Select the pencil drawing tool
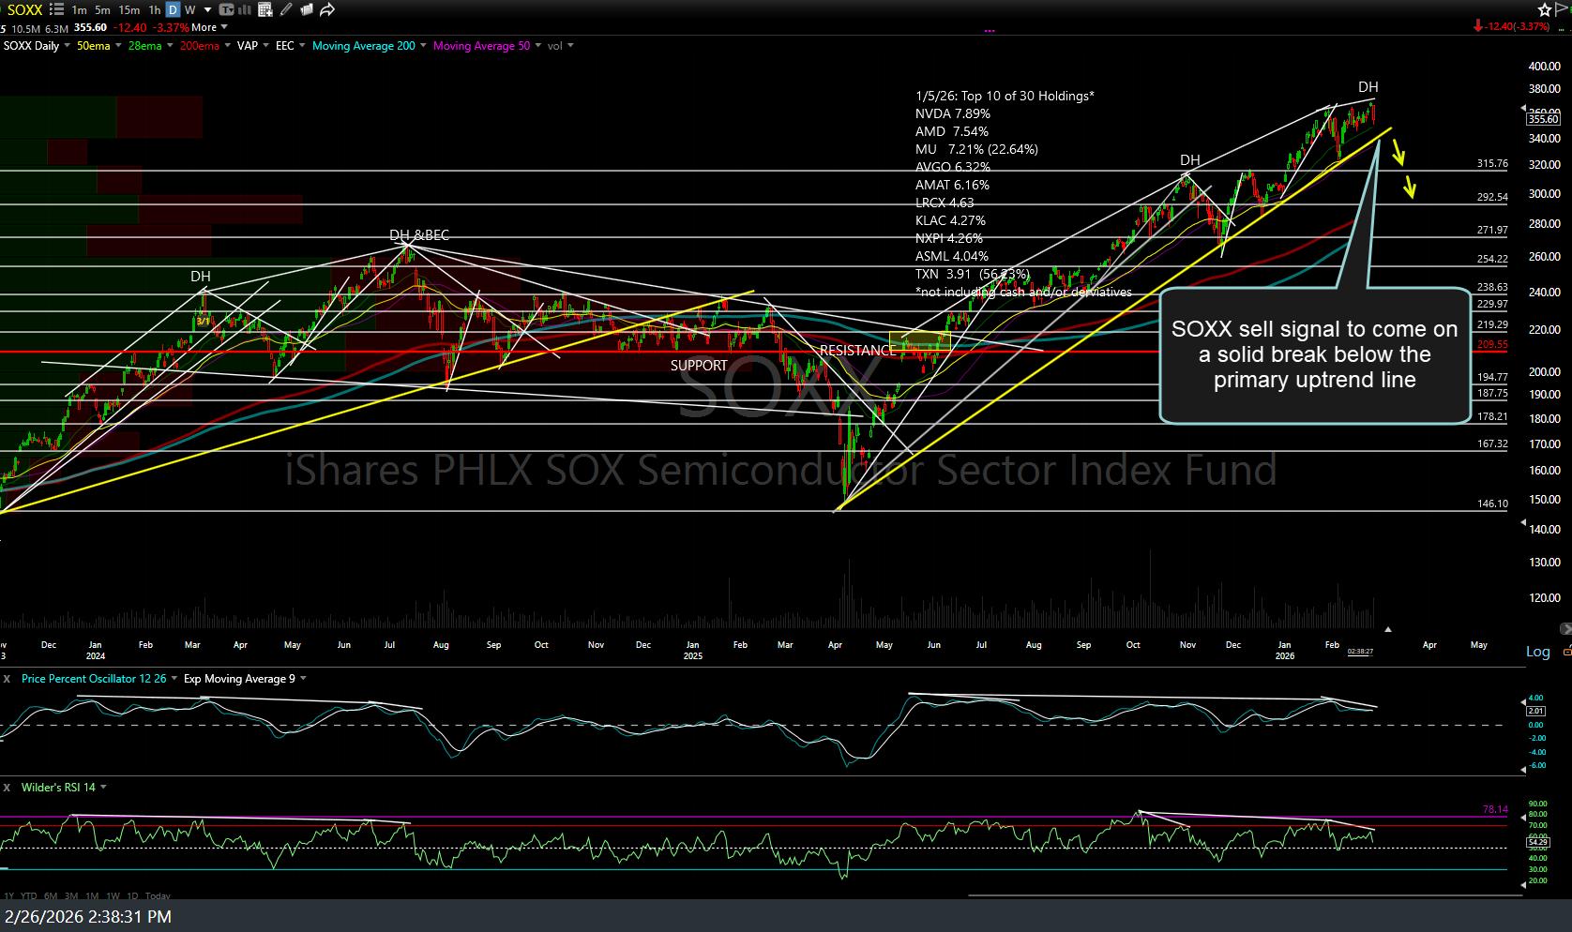Image resolution: width=1572 pixels, height=932 pixels. pyautogui.click(x=285, y=10)
